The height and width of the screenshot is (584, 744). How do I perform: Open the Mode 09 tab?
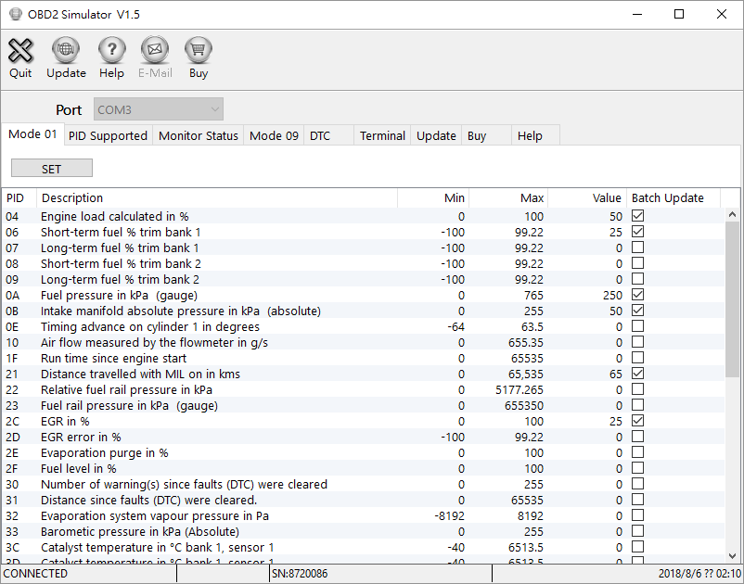[274, 135]
